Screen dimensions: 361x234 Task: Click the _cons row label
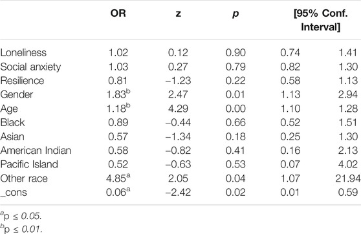pyautogui.click(x=14, y=193)
